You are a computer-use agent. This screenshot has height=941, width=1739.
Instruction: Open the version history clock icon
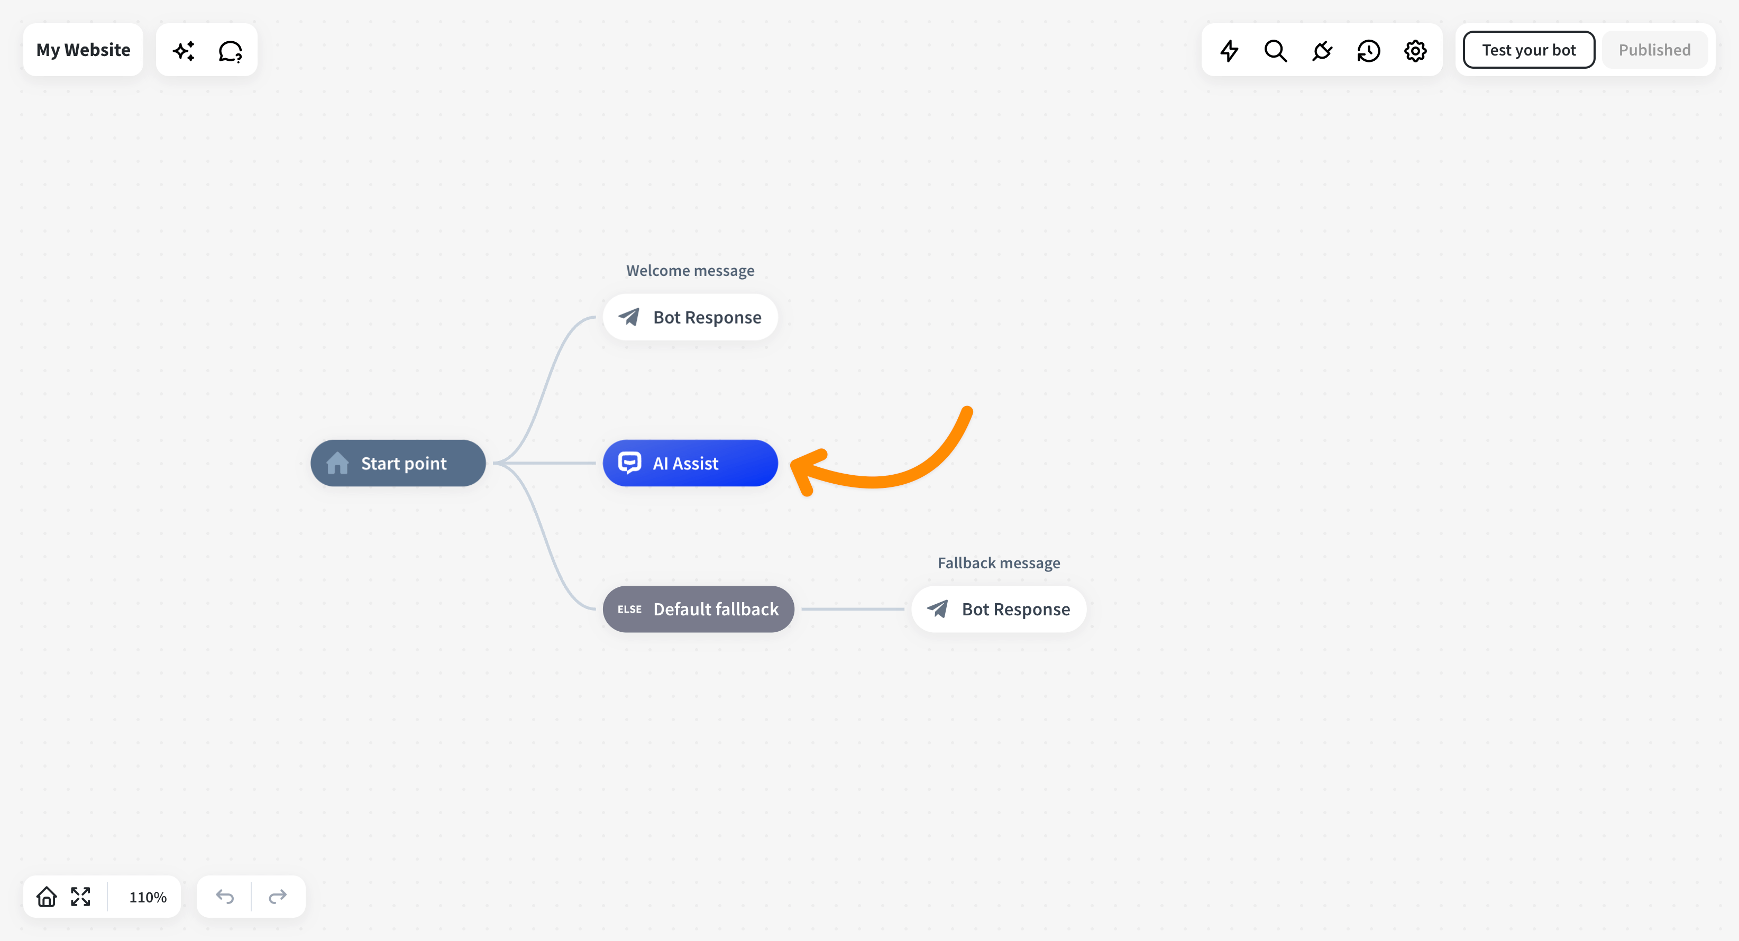1369,51
